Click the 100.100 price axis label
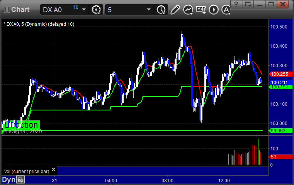294x185 pixels. click(279, 104)
